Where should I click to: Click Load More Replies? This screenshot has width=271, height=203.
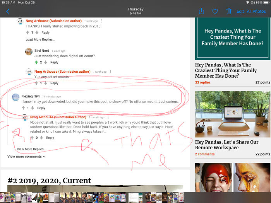[x=40, y=39]
